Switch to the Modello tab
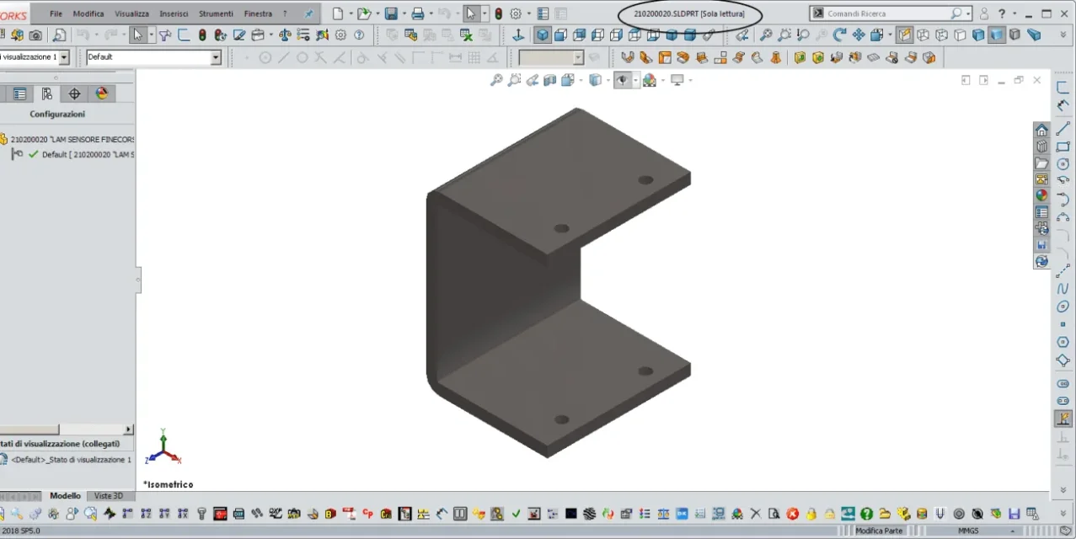Screen dimensions: 1076x539 coord(65,496)
